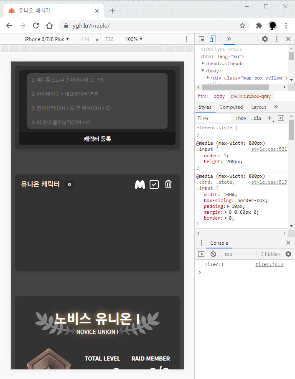Click the console input prompt
Screen dimensions: 295x379
[245, 272]
